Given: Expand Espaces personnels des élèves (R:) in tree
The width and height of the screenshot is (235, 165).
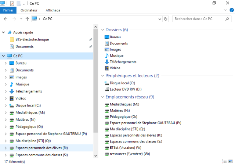Looking at the screenshot, I should pyautogui.click(x=6, y=148).
